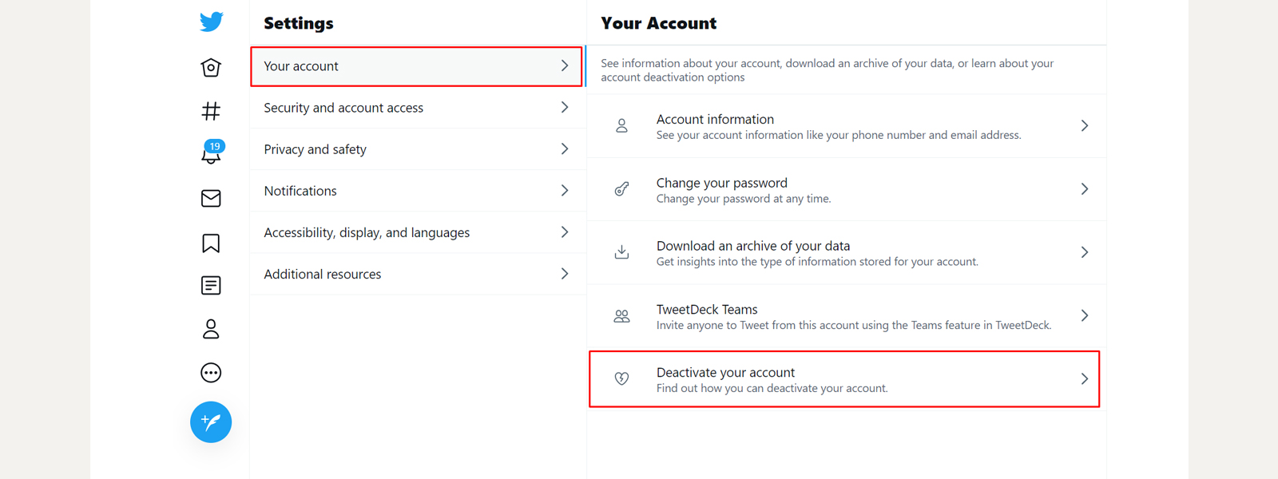Open Lists icon in sidebar
The image size is (1278, 479).
[x=211, y=286]
